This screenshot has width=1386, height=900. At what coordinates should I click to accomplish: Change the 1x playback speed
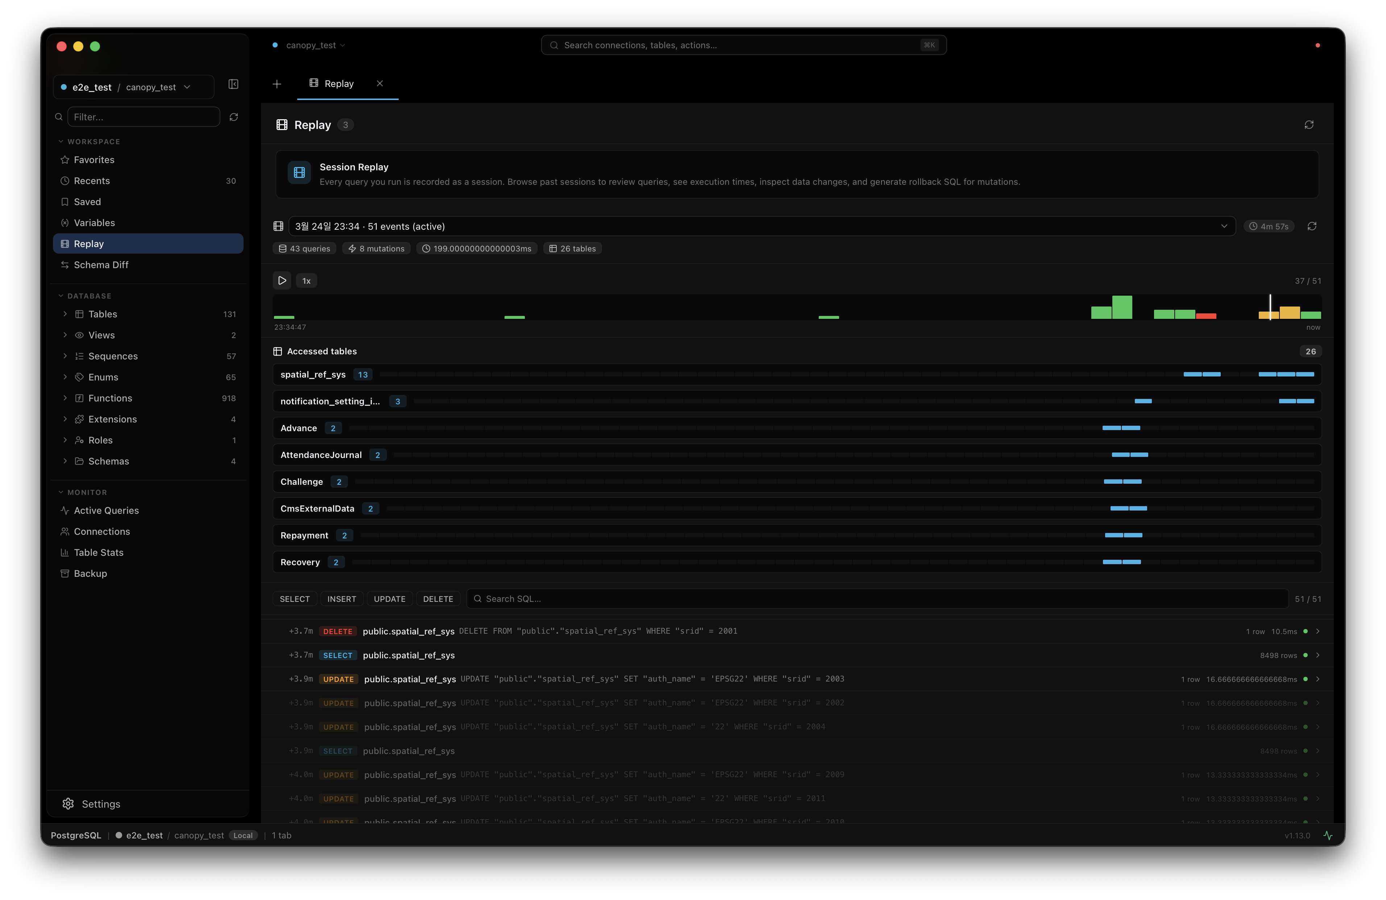(306, 281)
